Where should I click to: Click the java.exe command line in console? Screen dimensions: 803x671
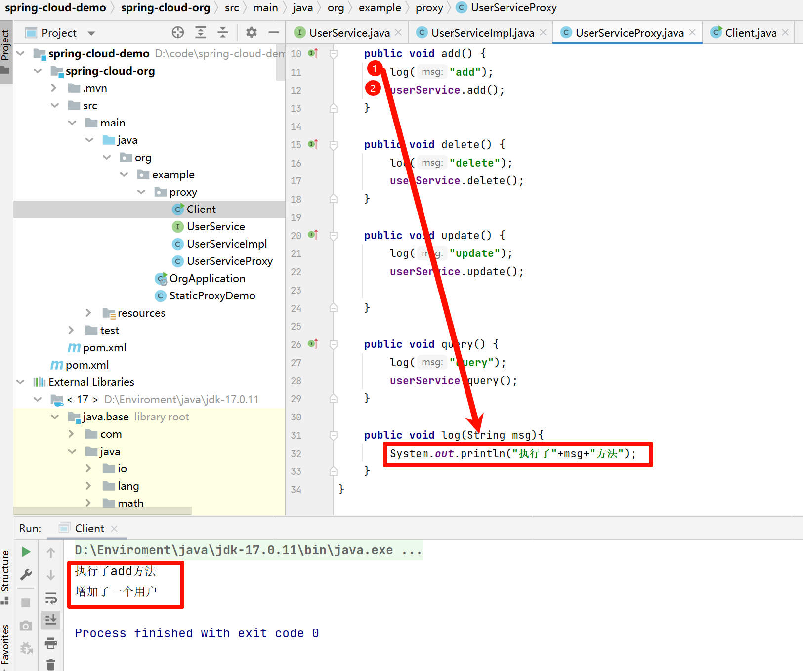click(248, 550)
